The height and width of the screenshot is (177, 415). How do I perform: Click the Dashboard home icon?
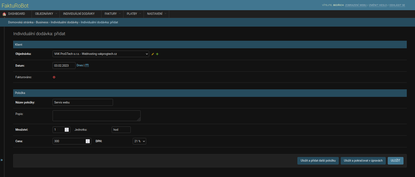(x=4, y=14)
